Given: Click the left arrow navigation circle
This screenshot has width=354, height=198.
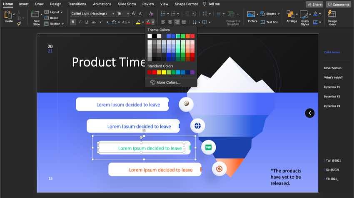Looking at the screenshot, I should [309, 113].
